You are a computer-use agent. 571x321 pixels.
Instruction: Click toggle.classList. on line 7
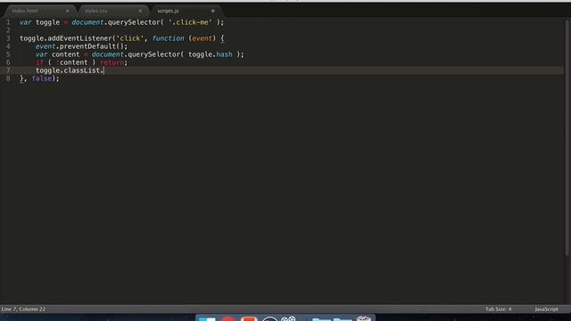70,70
